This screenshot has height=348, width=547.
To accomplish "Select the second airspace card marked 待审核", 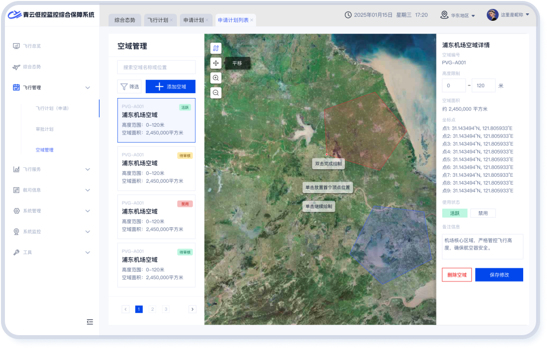I will point(156,168).
